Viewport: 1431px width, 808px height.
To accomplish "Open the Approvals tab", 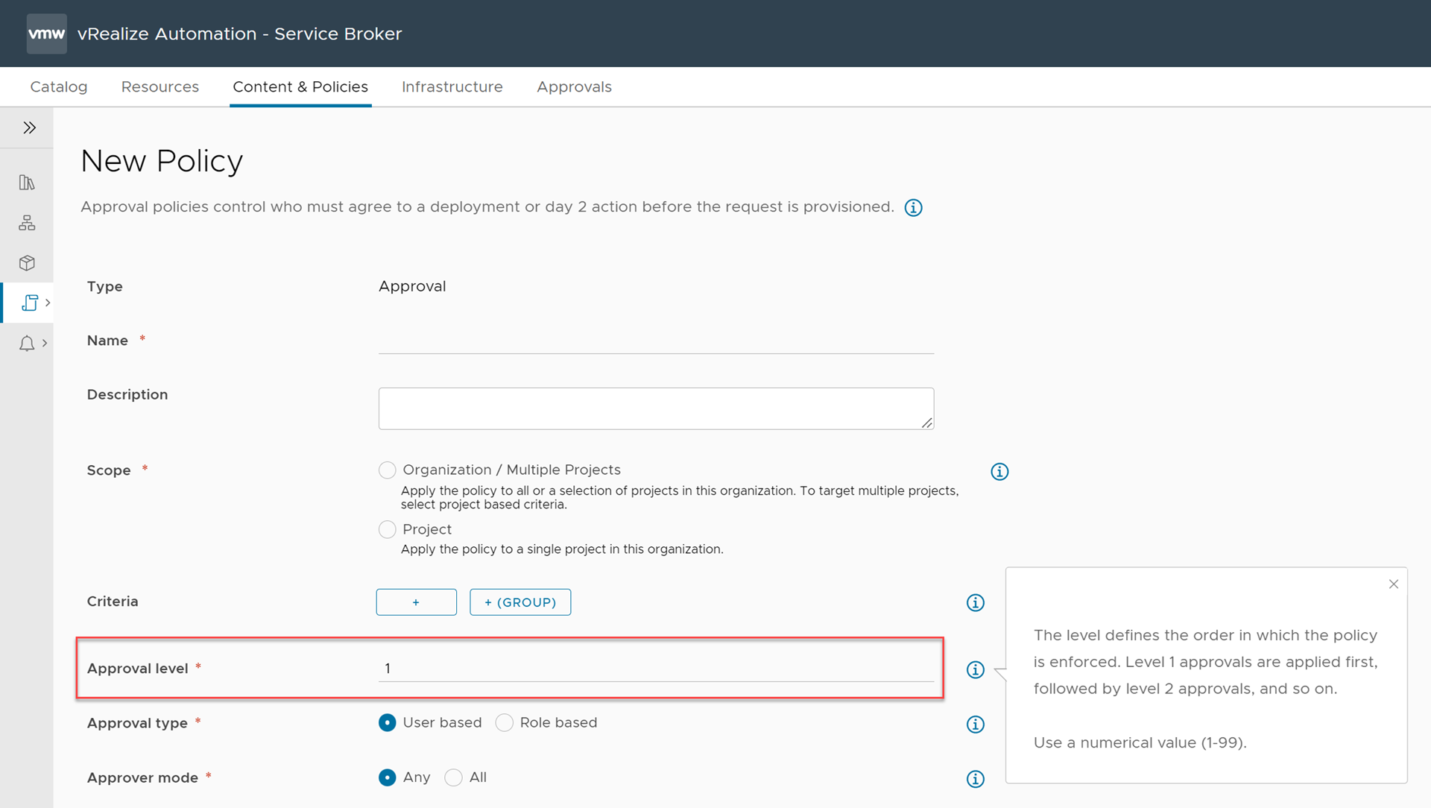I will pyautogui.click(x=574, y=87).
